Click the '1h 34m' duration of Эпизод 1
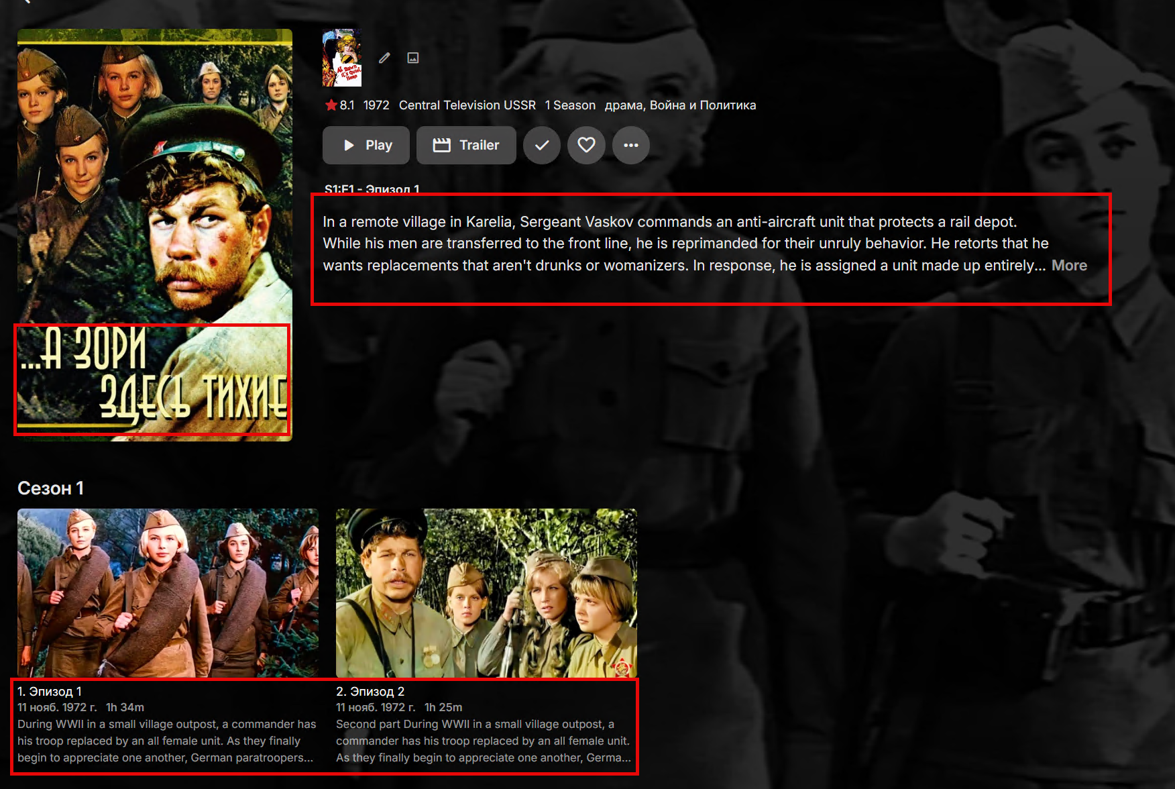Viewport: 1175px width, 789px height. 125,707
